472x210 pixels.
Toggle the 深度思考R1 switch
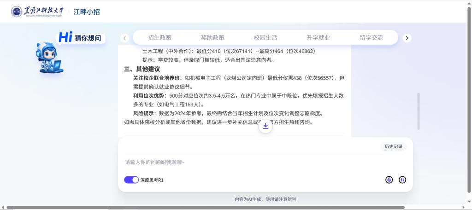[x=131, y=180]
